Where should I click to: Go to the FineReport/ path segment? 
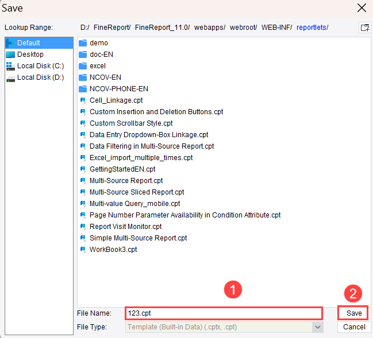(x=112, y=28)
